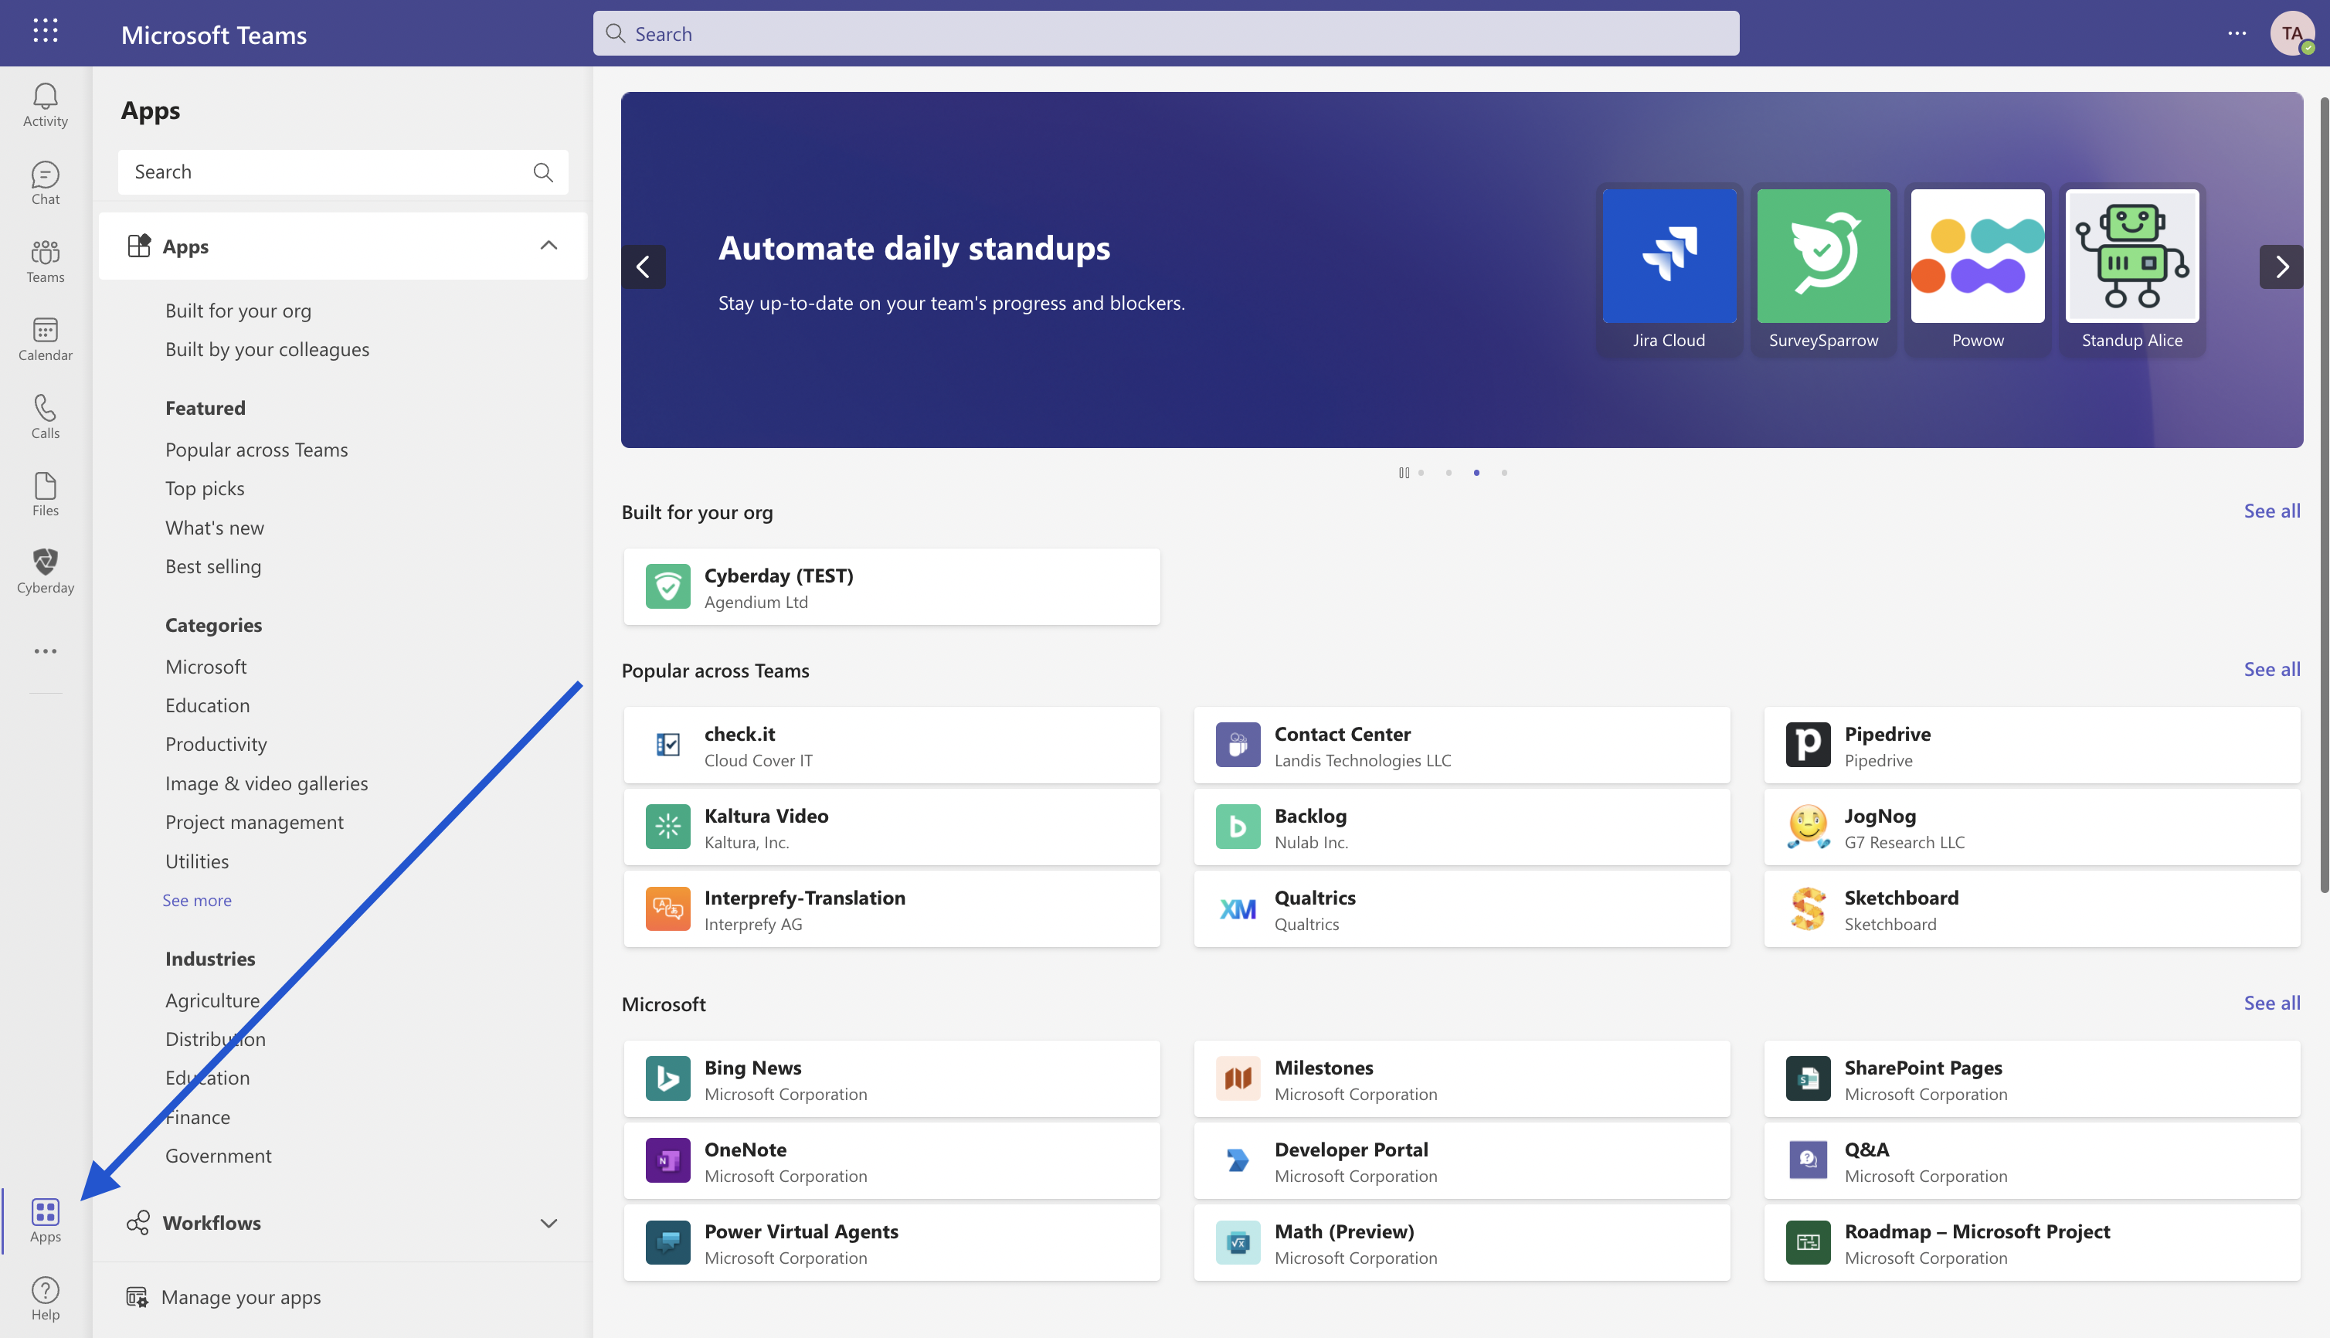Show next banner slide
Screen dimensions: 2330x1338
[2281, 267]
